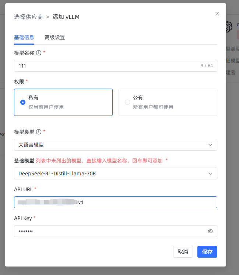The image size is (239, 275).
Task: Select the 私有 radio button
Action: 23,102
